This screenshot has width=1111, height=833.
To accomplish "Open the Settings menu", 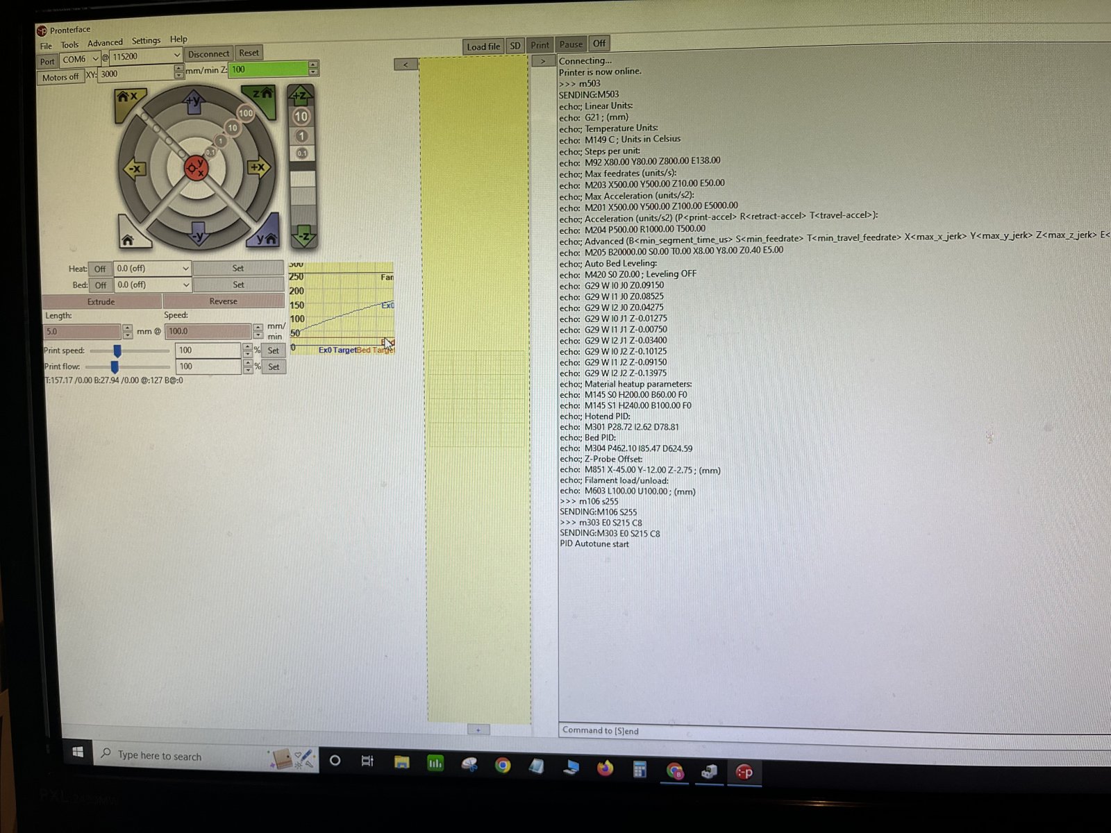I will pyautogui.click(x=146, y=41).
